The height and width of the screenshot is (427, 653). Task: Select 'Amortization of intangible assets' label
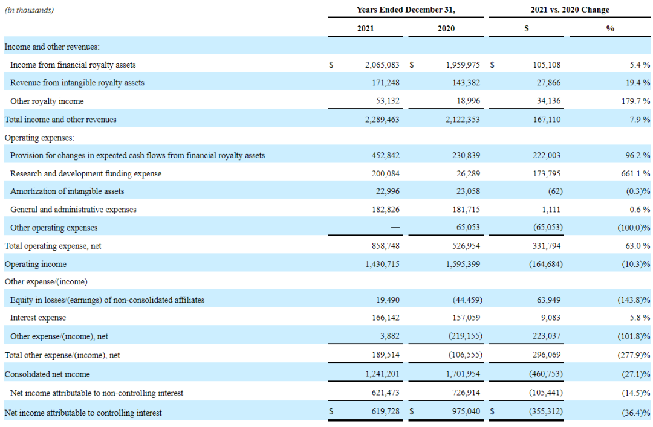click(x=67, y=191)
